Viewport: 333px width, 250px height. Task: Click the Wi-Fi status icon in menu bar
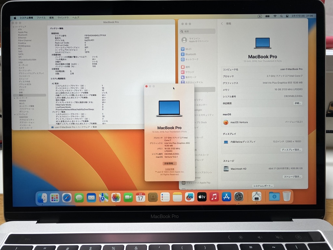click(x=275, y=16)
